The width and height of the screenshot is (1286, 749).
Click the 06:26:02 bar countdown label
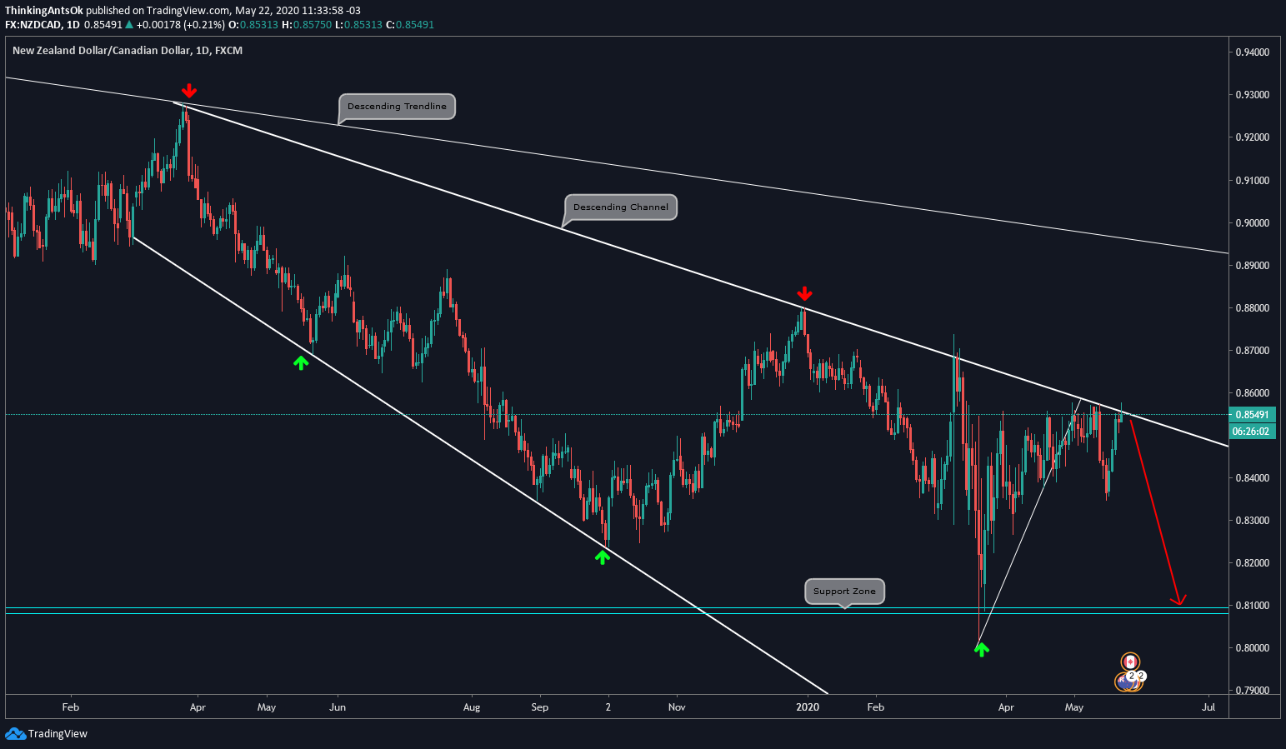[x=1252, y=432]
